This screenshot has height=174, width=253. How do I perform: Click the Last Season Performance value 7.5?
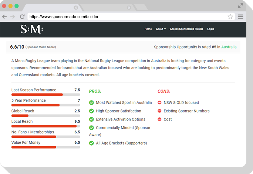[77, 90]
